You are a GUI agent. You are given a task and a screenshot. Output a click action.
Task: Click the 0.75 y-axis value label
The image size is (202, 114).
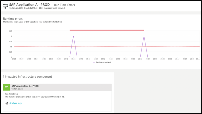tap(10, 42)
